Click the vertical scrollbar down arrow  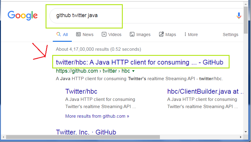[x=246, y=132]
